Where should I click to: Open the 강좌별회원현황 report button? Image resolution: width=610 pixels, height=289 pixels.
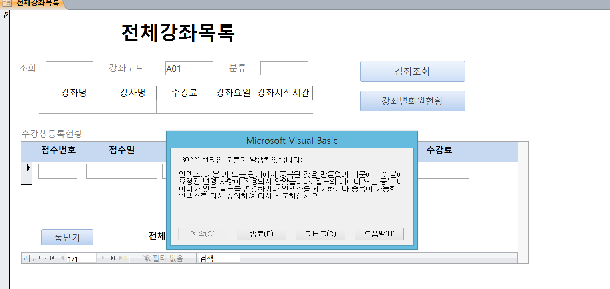pyautogui.click(x=412, y=101)
